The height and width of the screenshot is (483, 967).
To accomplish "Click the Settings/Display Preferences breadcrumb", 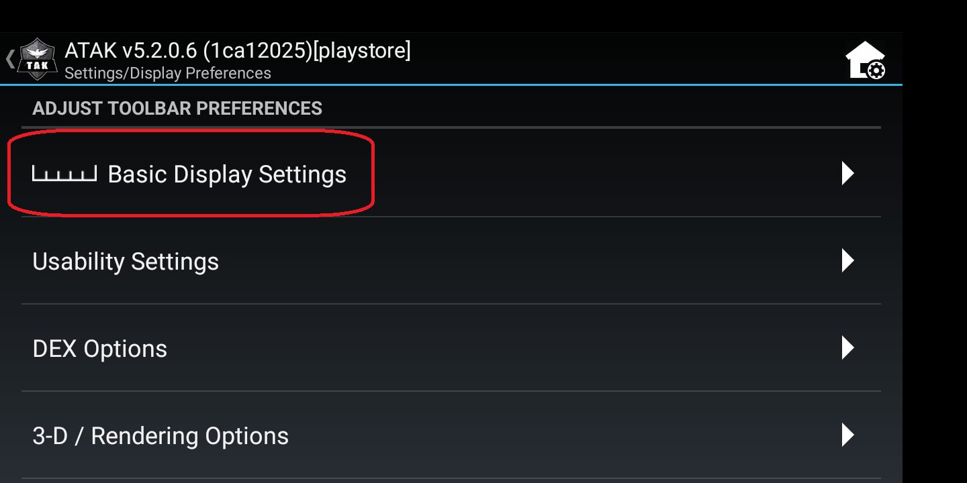I will [168, 73].
